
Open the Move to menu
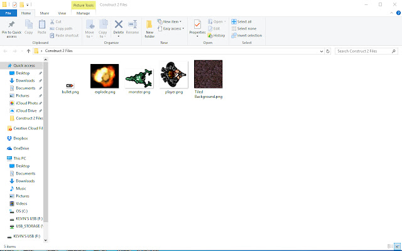(89, 28)
